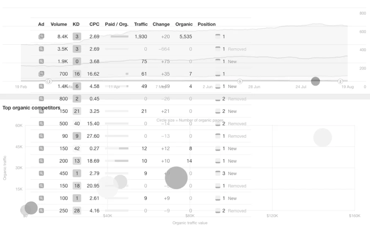
Task: Click the search icon in the 800 volume row
Action: [41, 99]
